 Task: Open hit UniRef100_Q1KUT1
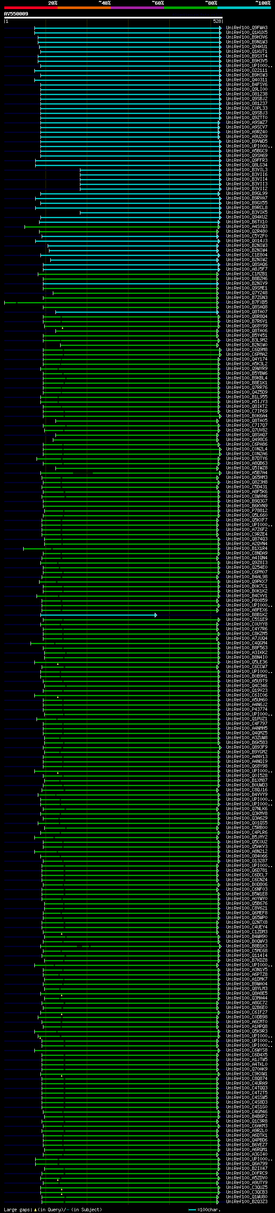(x=247, y=51)
